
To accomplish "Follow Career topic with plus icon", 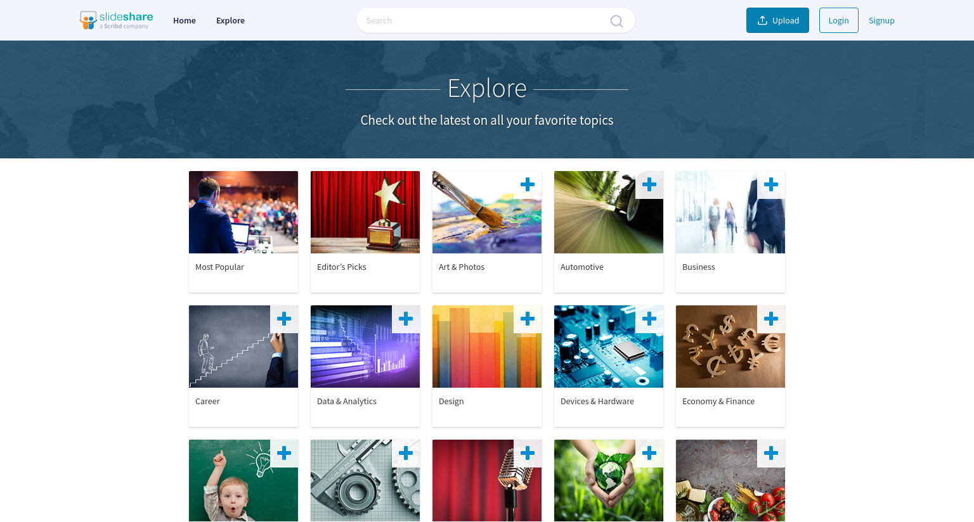I will coord(284,319).
